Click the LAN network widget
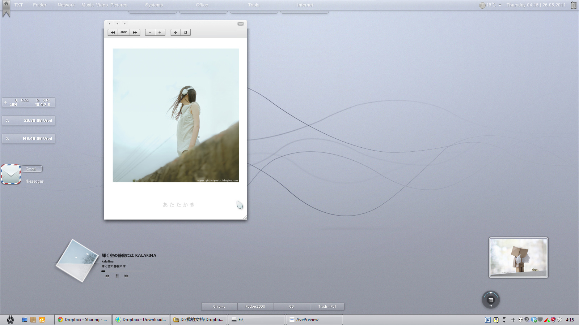The width and height of the screenshot is (579, 325). [29, 103]
